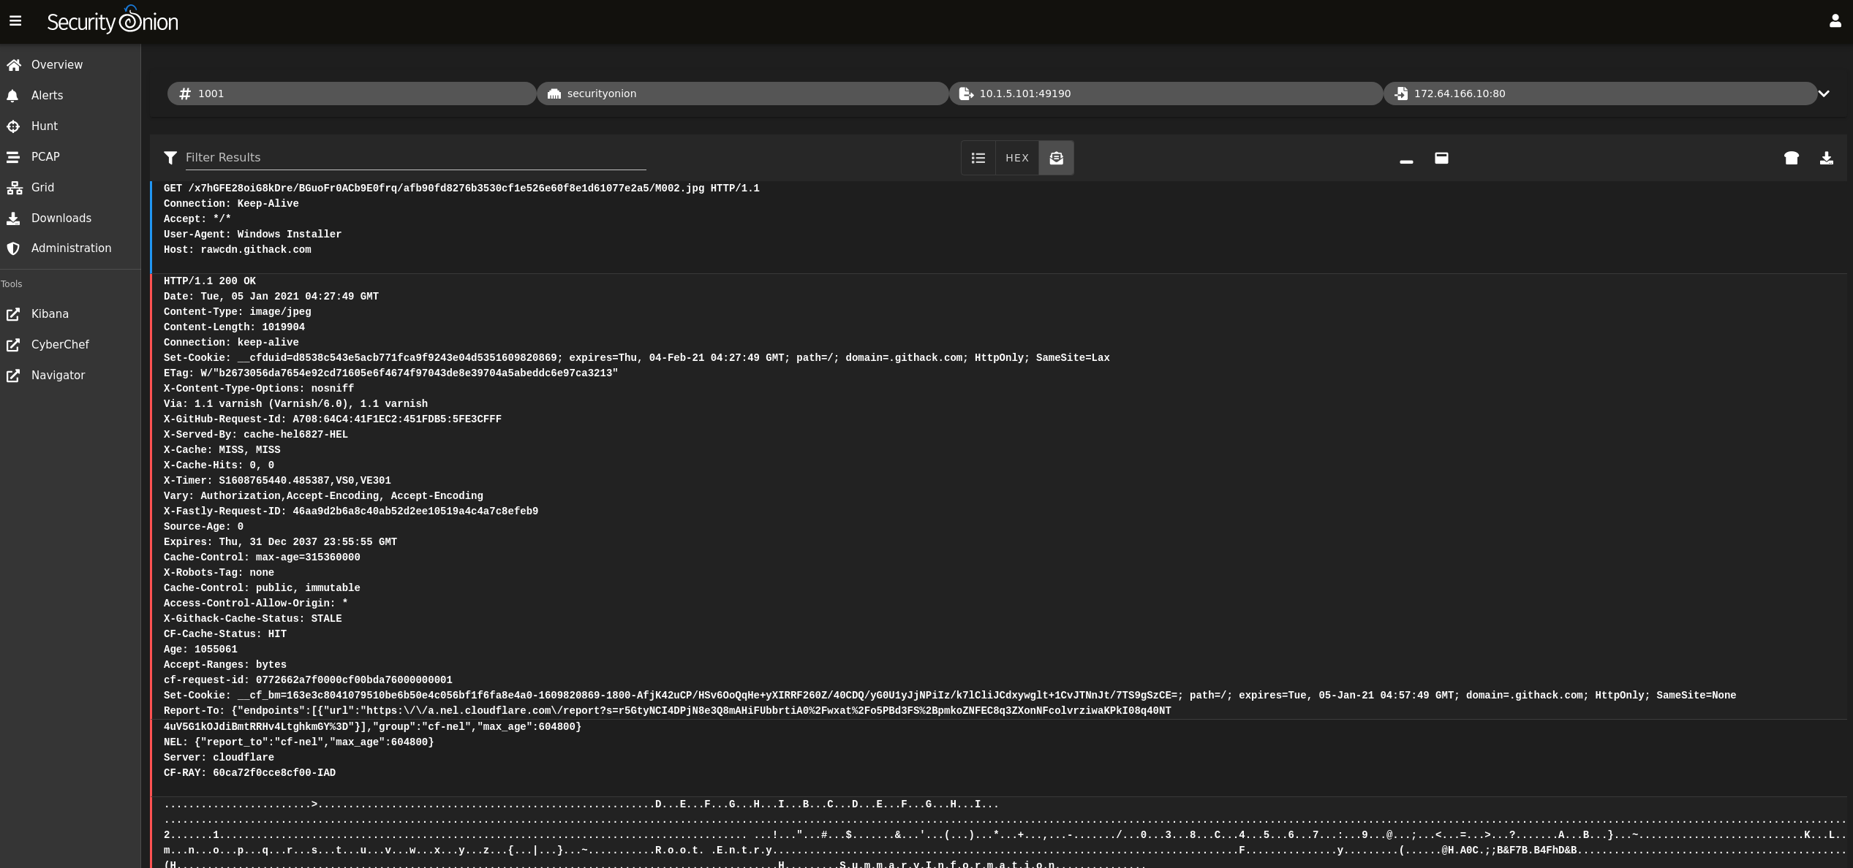This screenshot has height=868, width=1853.
Task: Click the Alerts bell icon
Action: (12, 96)
